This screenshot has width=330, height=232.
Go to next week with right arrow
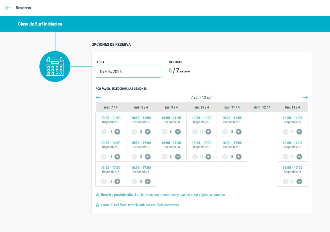305,97
